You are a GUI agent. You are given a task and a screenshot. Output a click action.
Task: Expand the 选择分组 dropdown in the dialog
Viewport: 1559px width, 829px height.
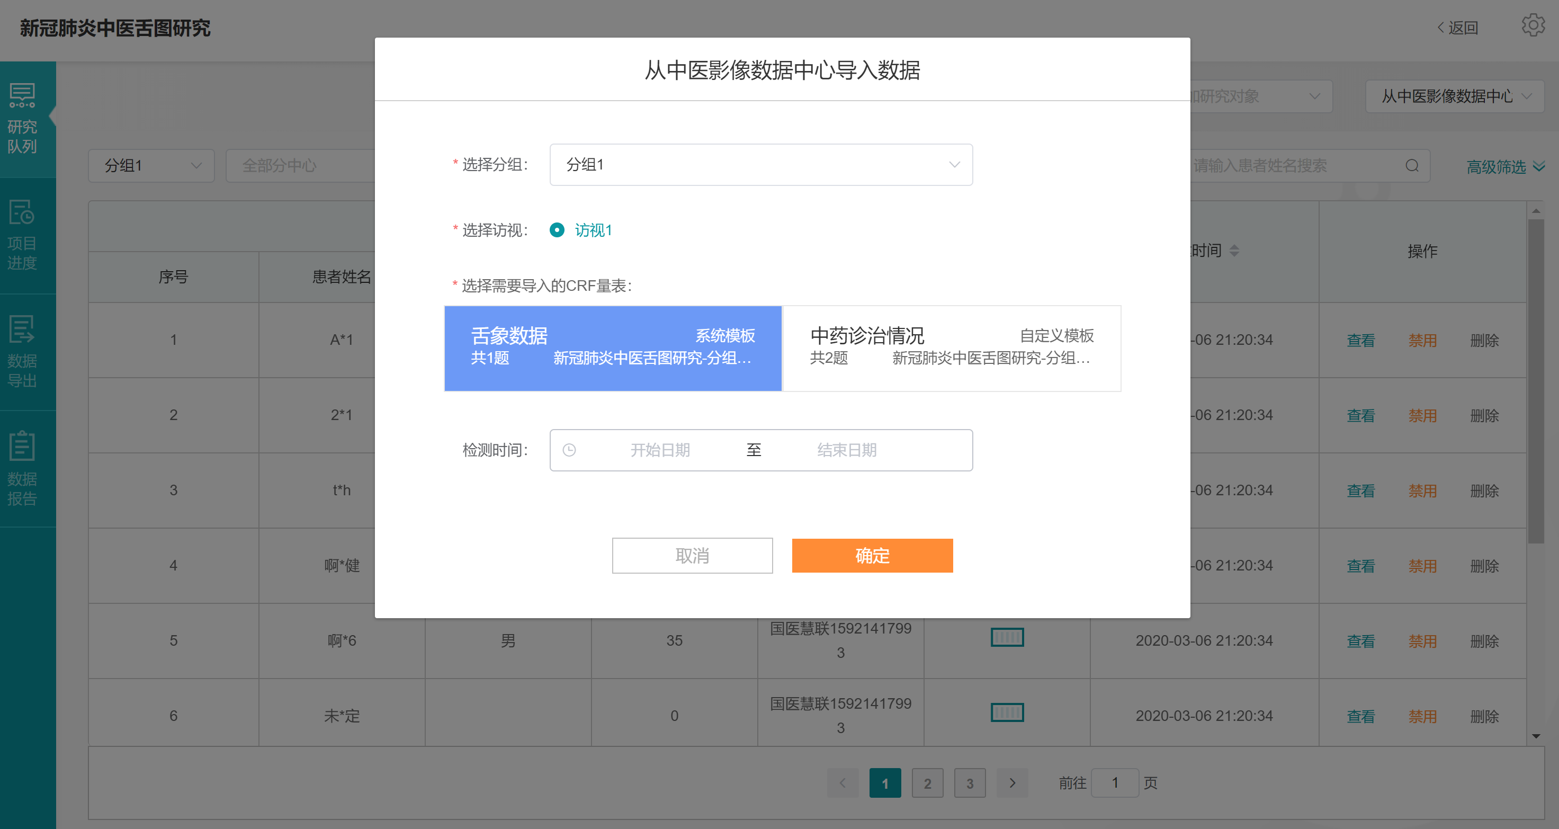[761, 165]
